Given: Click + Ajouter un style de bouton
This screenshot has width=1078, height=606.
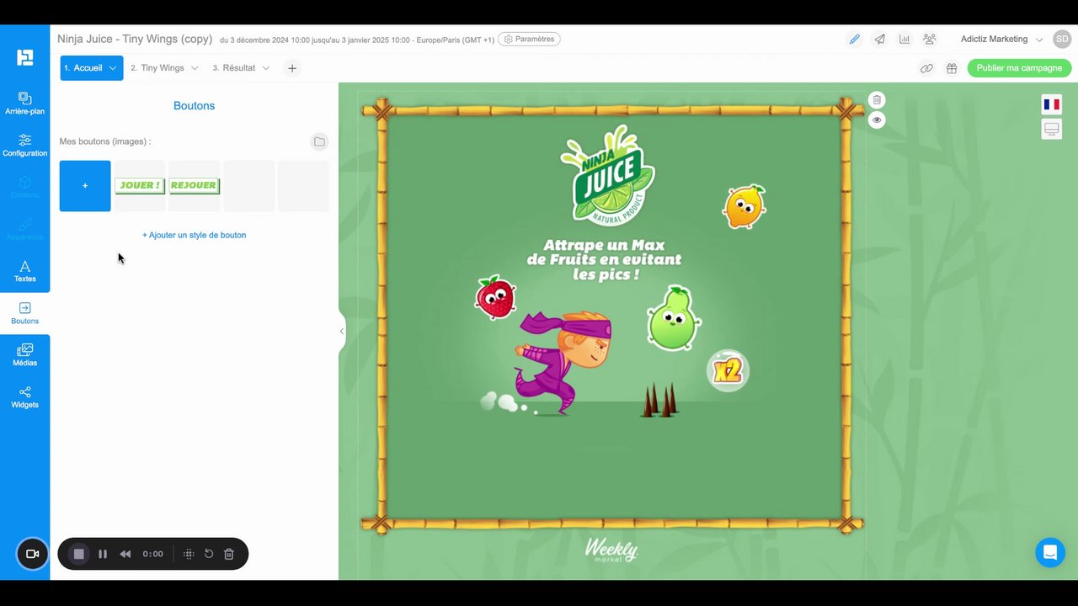Looking at the screenshot, I should 195,235.
